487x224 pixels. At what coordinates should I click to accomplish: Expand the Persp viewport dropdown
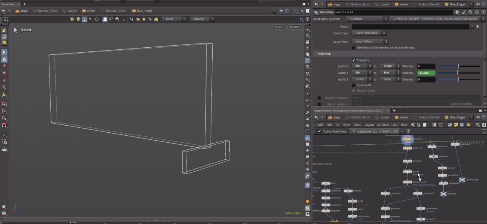coord(279,27)
